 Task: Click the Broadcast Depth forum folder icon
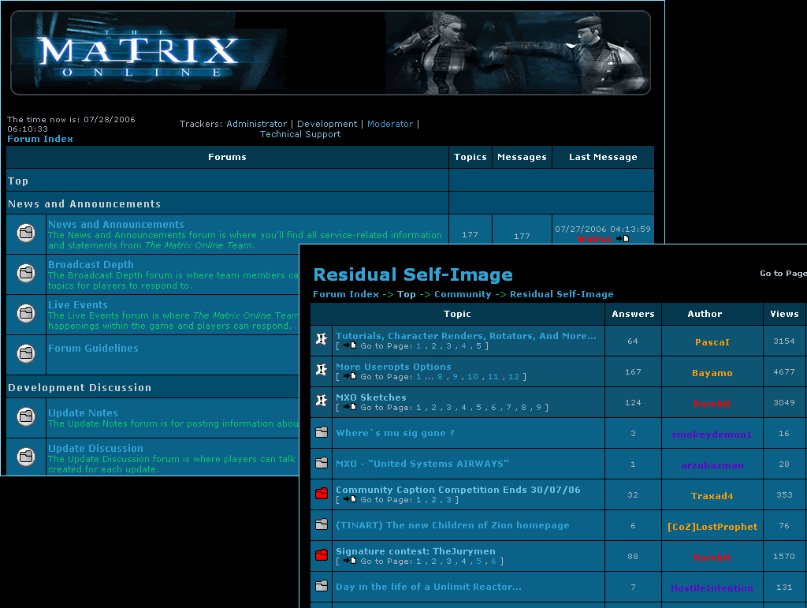pos(26,274)
